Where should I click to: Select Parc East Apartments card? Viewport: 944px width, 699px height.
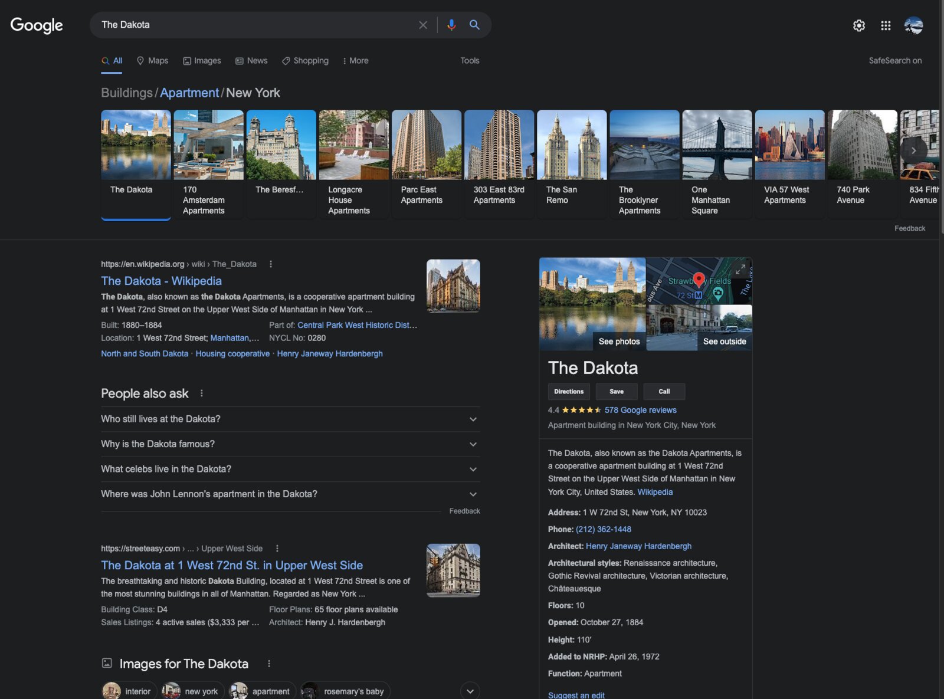427,165
